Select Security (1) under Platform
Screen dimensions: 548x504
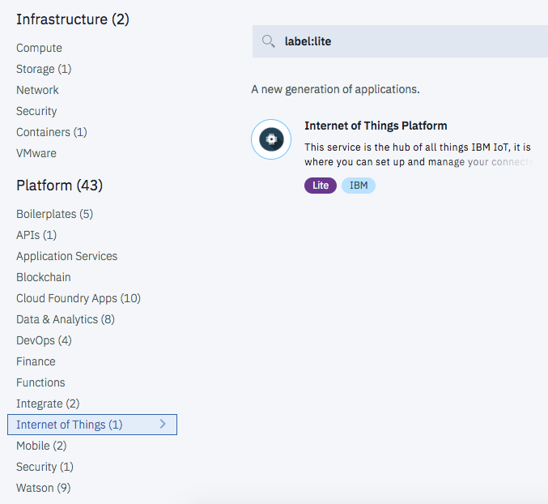pos(45,467)
